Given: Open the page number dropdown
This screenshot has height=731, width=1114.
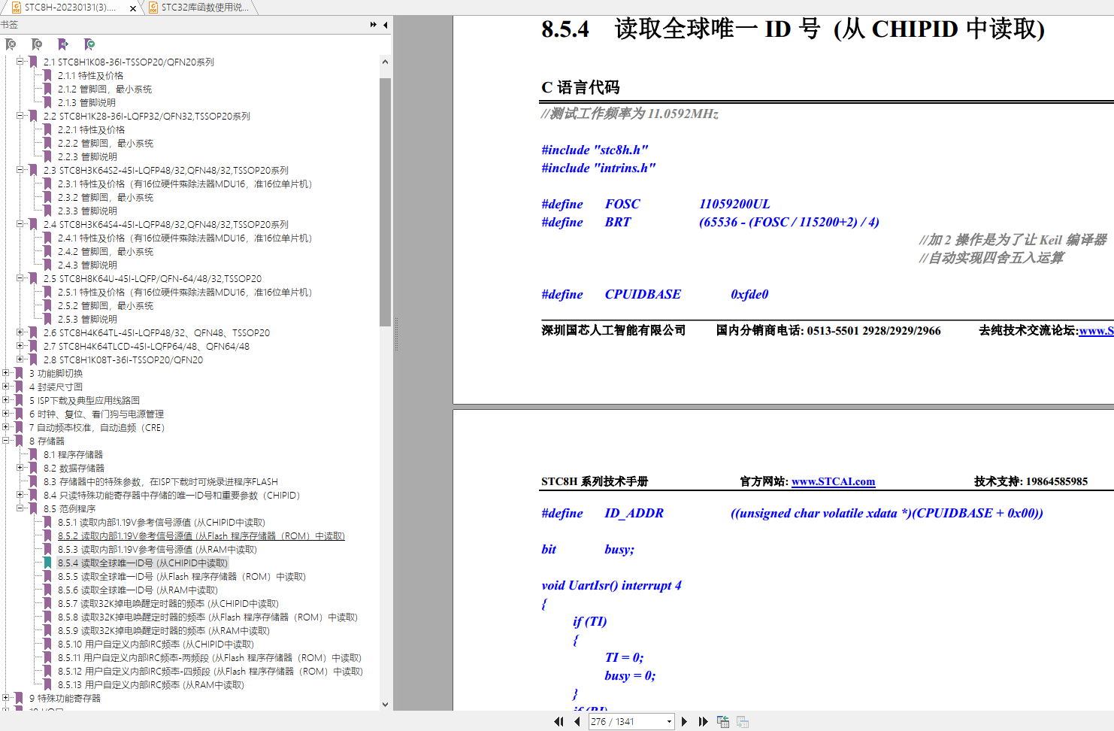Looking at the screenshot, I should click(x=669, y=721).
